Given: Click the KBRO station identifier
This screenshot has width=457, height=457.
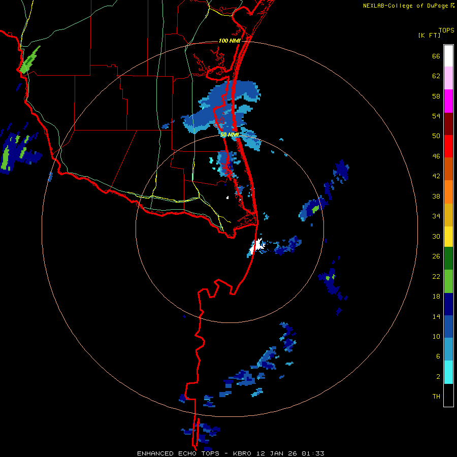Looking at the screenshot, I should coord(243,453).
